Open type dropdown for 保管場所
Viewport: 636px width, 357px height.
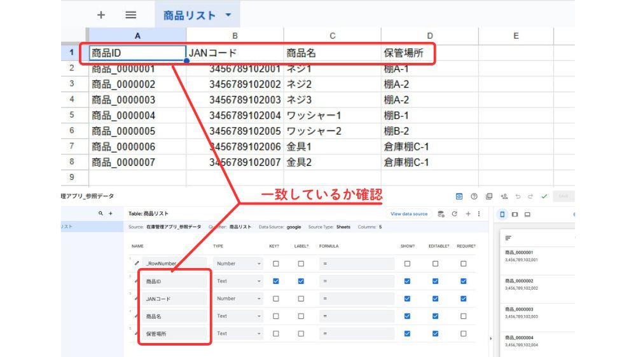click(238, 333)
